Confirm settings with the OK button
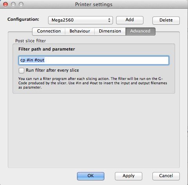 click(91, 176)
